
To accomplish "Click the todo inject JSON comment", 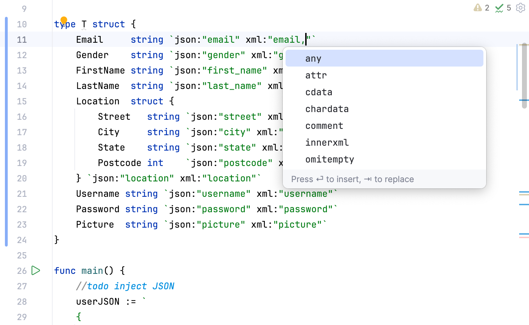I will [125, 286].
